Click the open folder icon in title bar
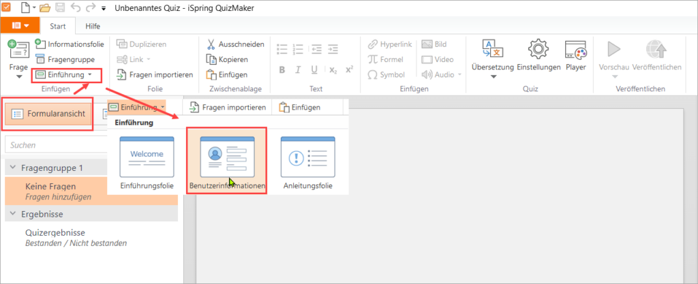The height and width of the screenshot is (284, 698). pyautogui.click(x=45, y=8)
